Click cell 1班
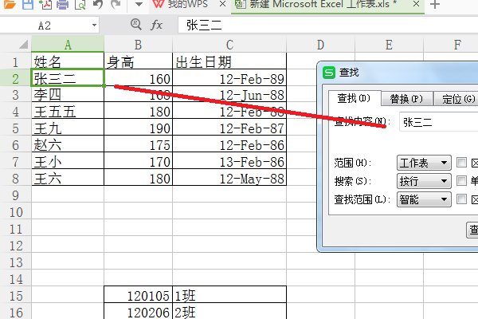 (x=229, y=295)
